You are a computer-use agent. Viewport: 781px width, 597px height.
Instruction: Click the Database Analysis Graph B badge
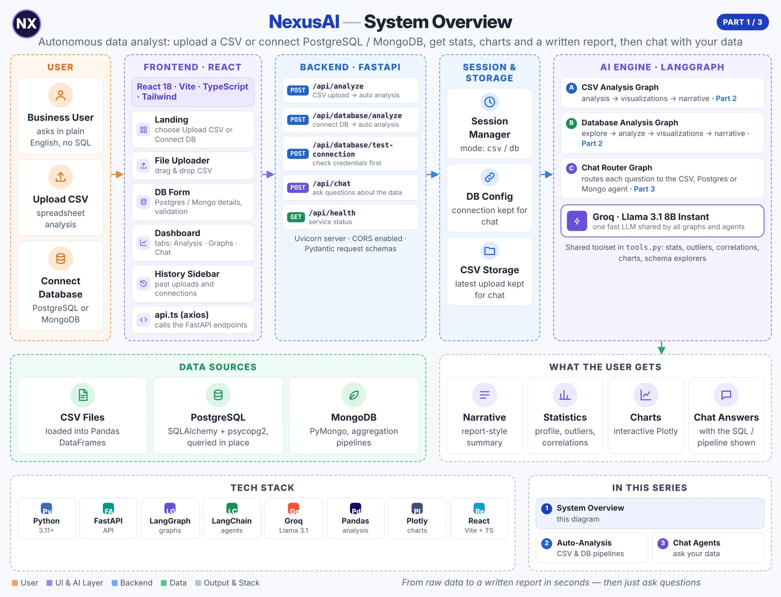coord(571,123)
